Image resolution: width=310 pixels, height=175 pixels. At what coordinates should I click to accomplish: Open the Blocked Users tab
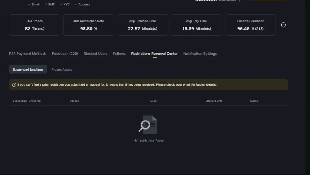click(x=95, y=54)
